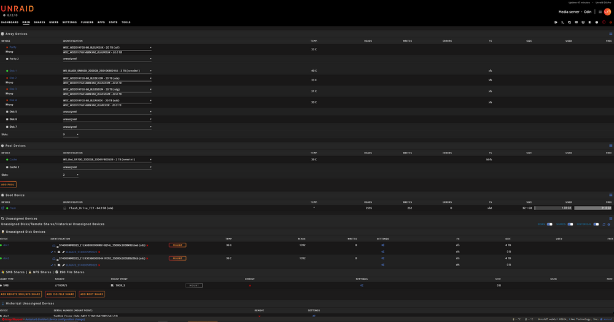Click Add ISO File Share button

click(x=60, y=294)
